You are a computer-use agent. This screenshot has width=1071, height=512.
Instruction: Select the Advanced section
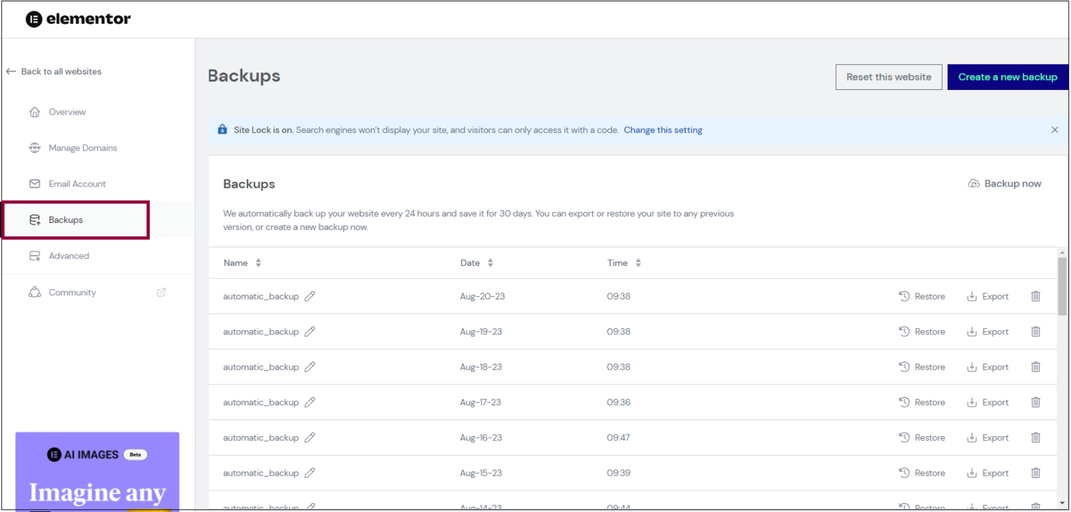pyautogui.click(x=68, y=256)
